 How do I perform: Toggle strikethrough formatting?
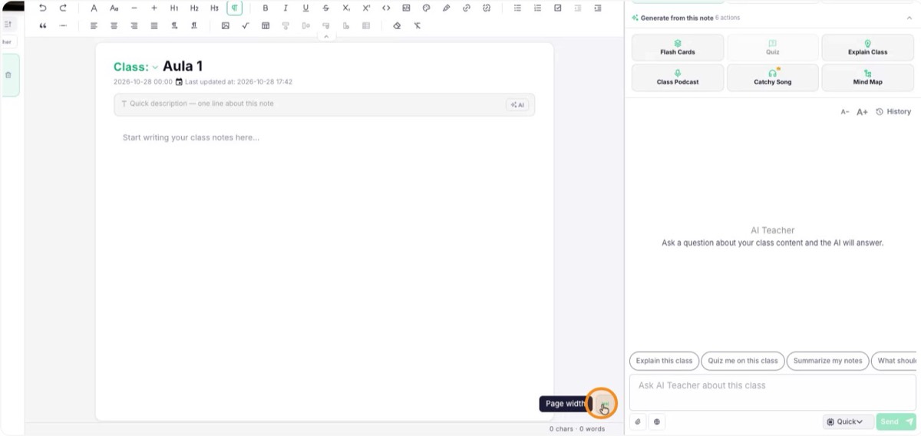(x=325, y=8)
